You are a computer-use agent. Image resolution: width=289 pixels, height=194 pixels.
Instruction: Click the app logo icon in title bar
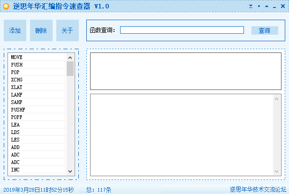pos(6,7)
